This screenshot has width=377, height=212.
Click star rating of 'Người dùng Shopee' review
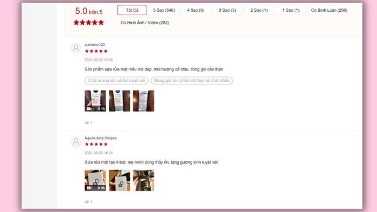click(96, 144)
